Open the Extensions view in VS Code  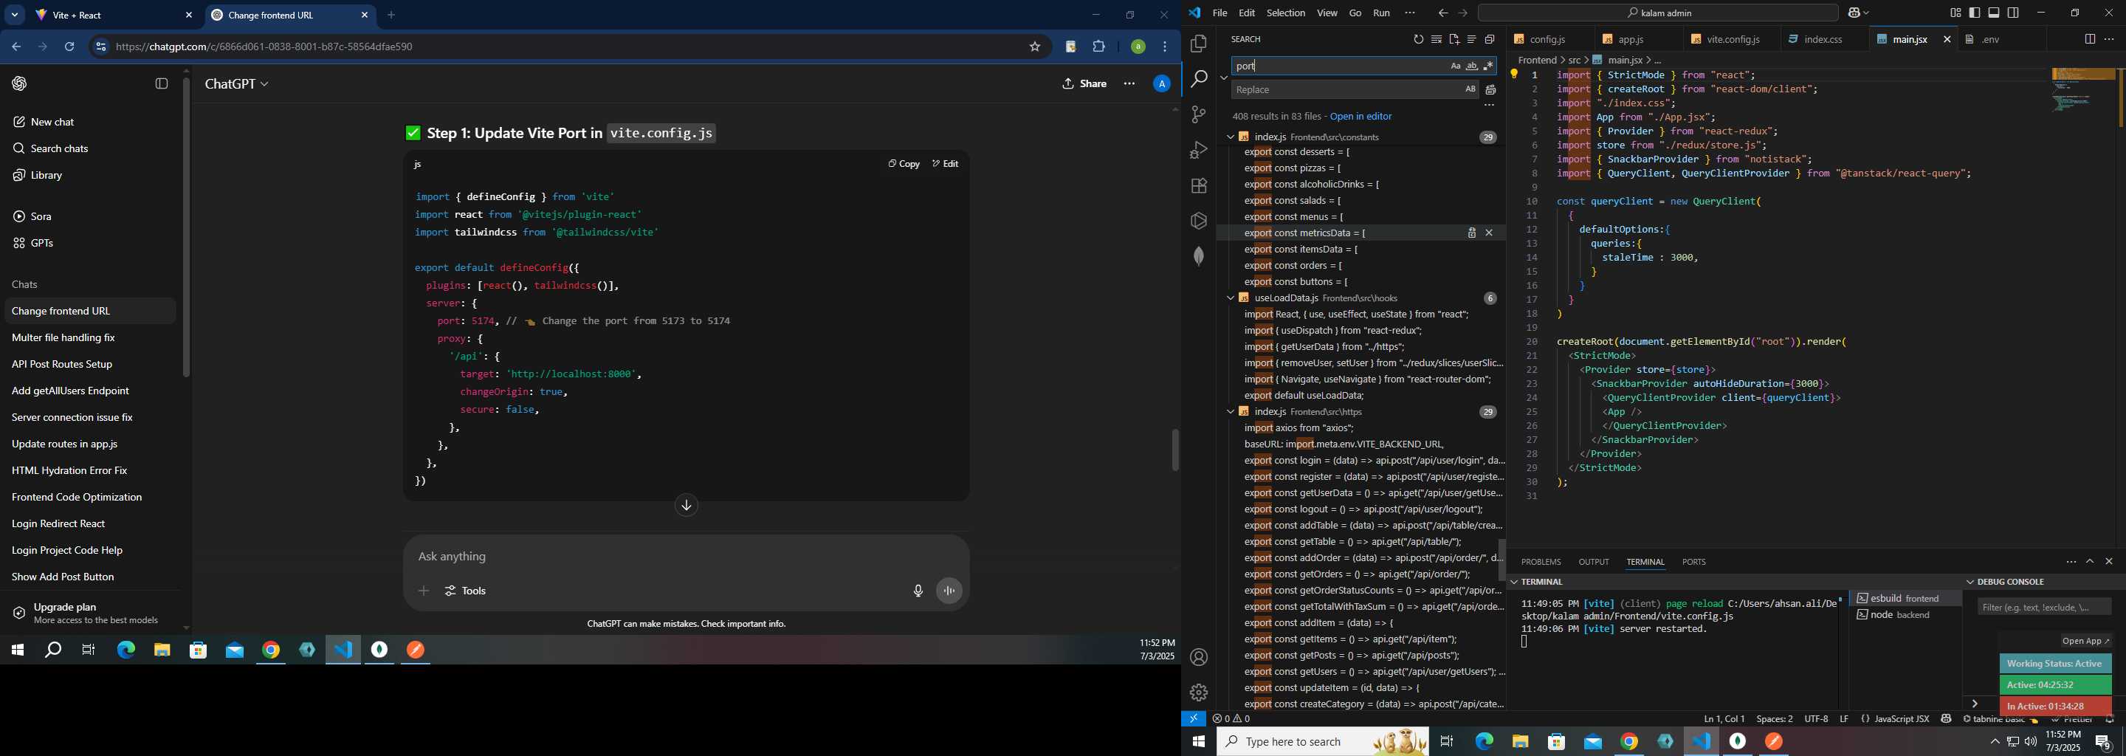1198,186
